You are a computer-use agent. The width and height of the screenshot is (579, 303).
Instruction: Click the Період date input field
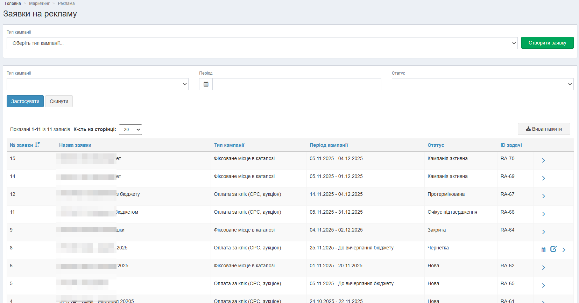point(296,84)
